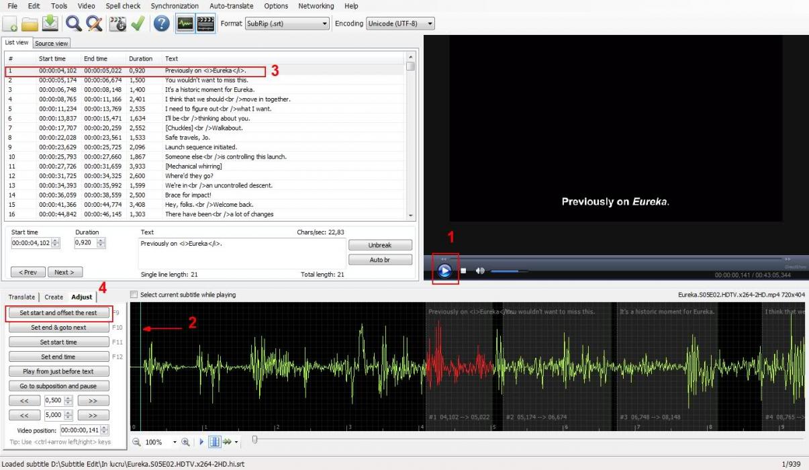Toggle the waveform display button
The width and height of the screenshot is (809, 470).
click(185, 23)
